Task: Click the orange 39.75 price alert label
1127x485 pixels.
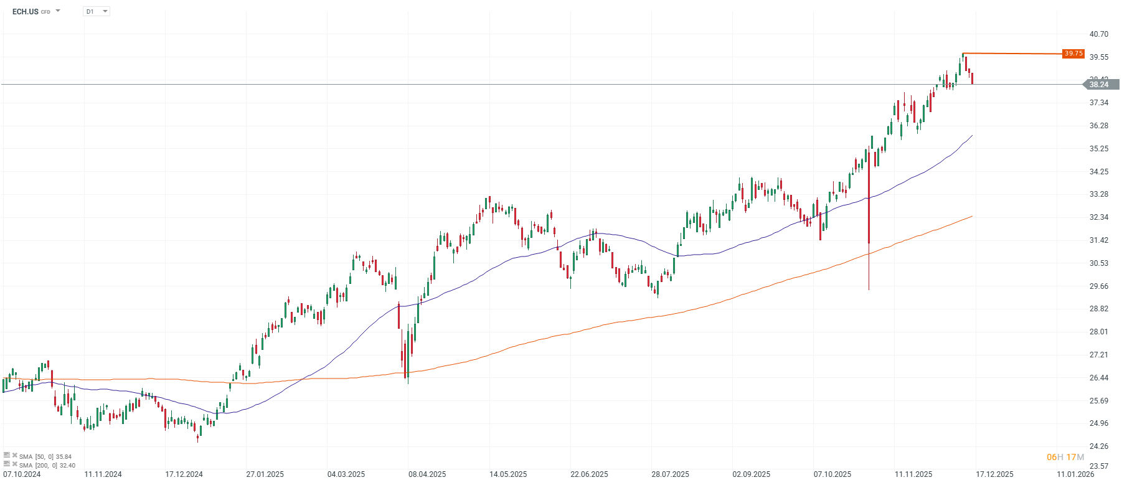Action: [1072, 54]
